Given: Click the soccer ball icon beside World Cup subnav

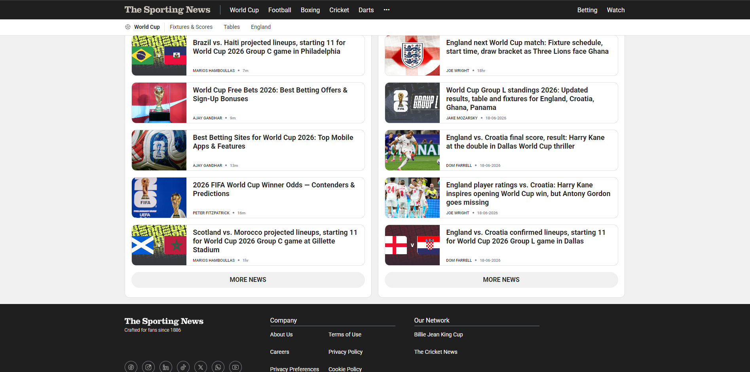Looking at the screenshot, I should [x=128, y=27].
